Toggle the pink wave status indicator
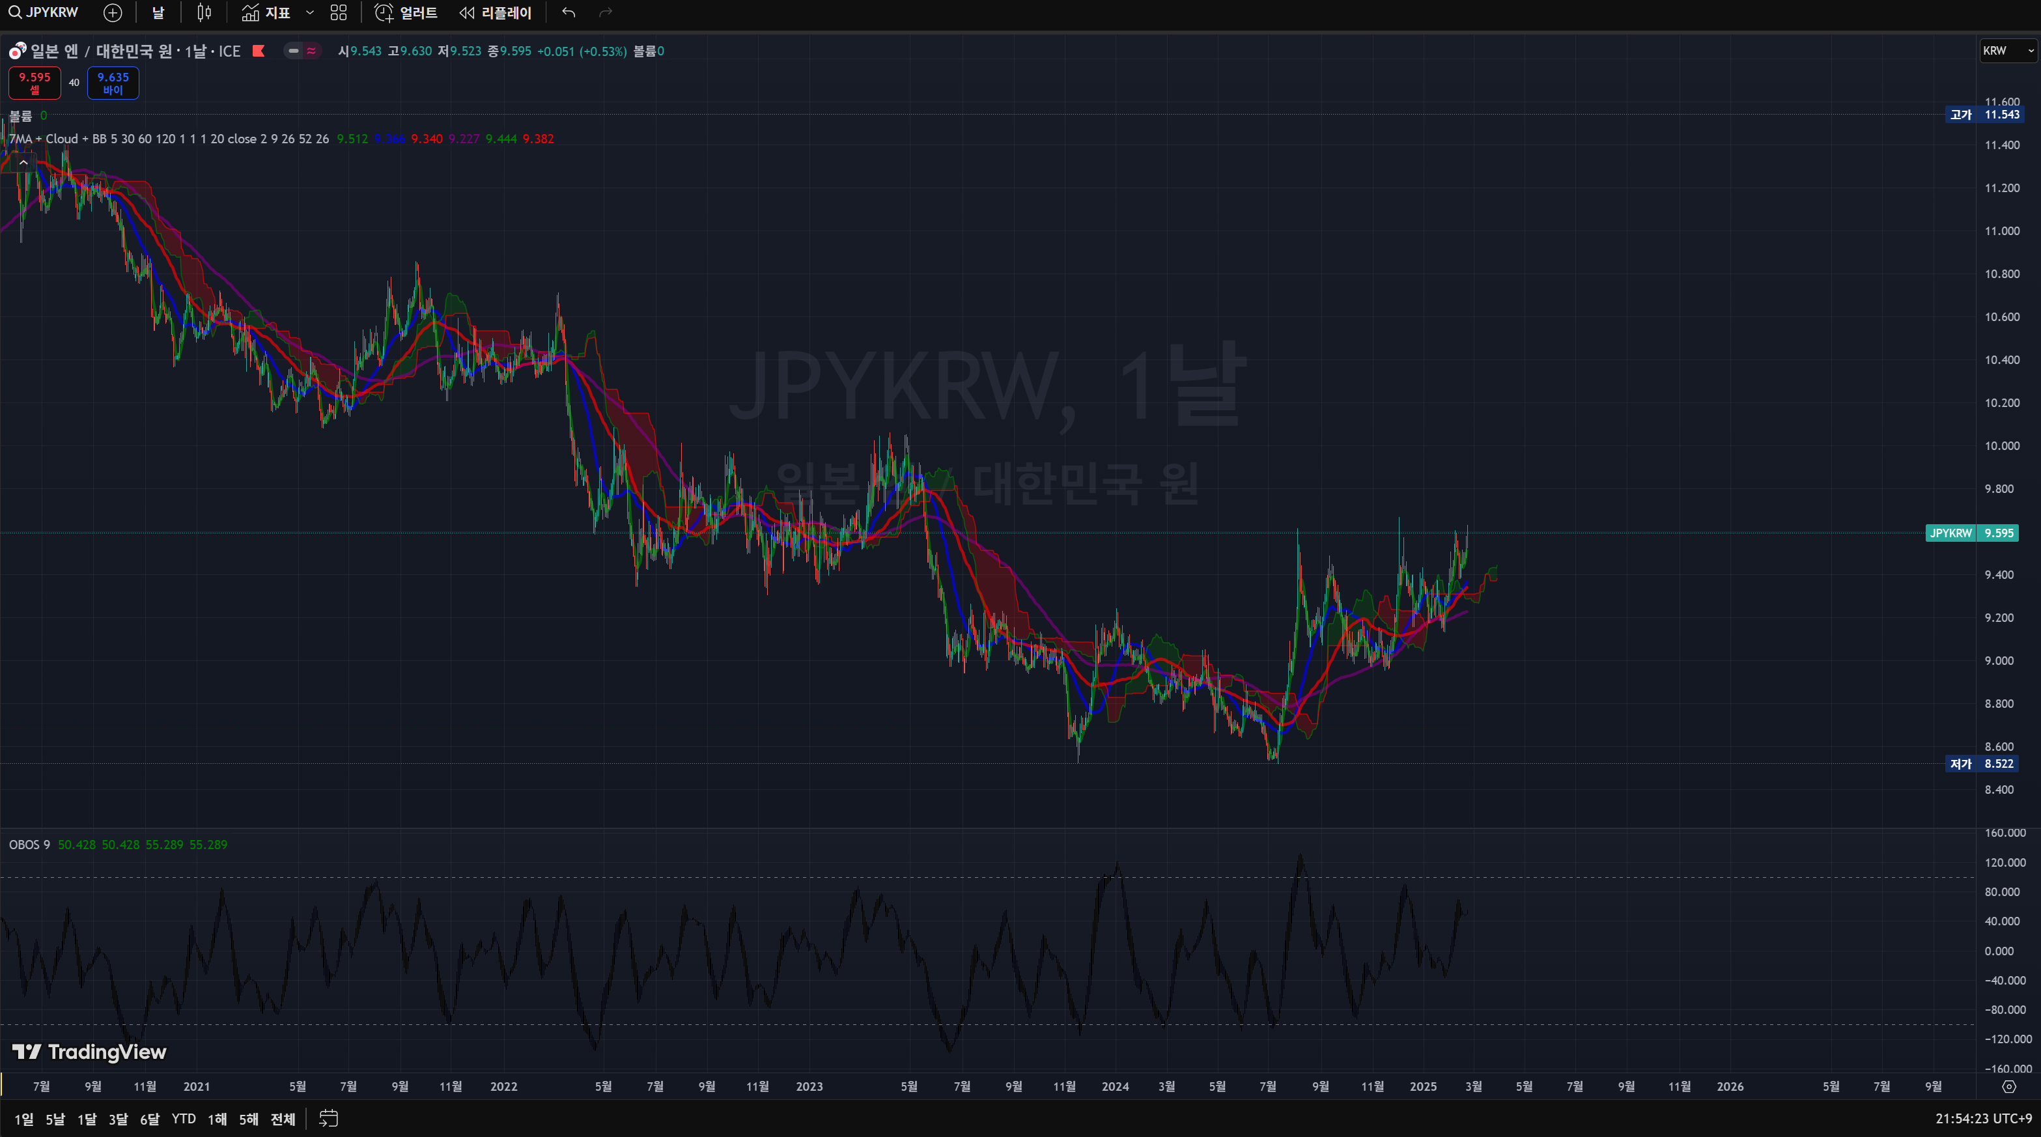2041x1137 pixels. [311, 51]
